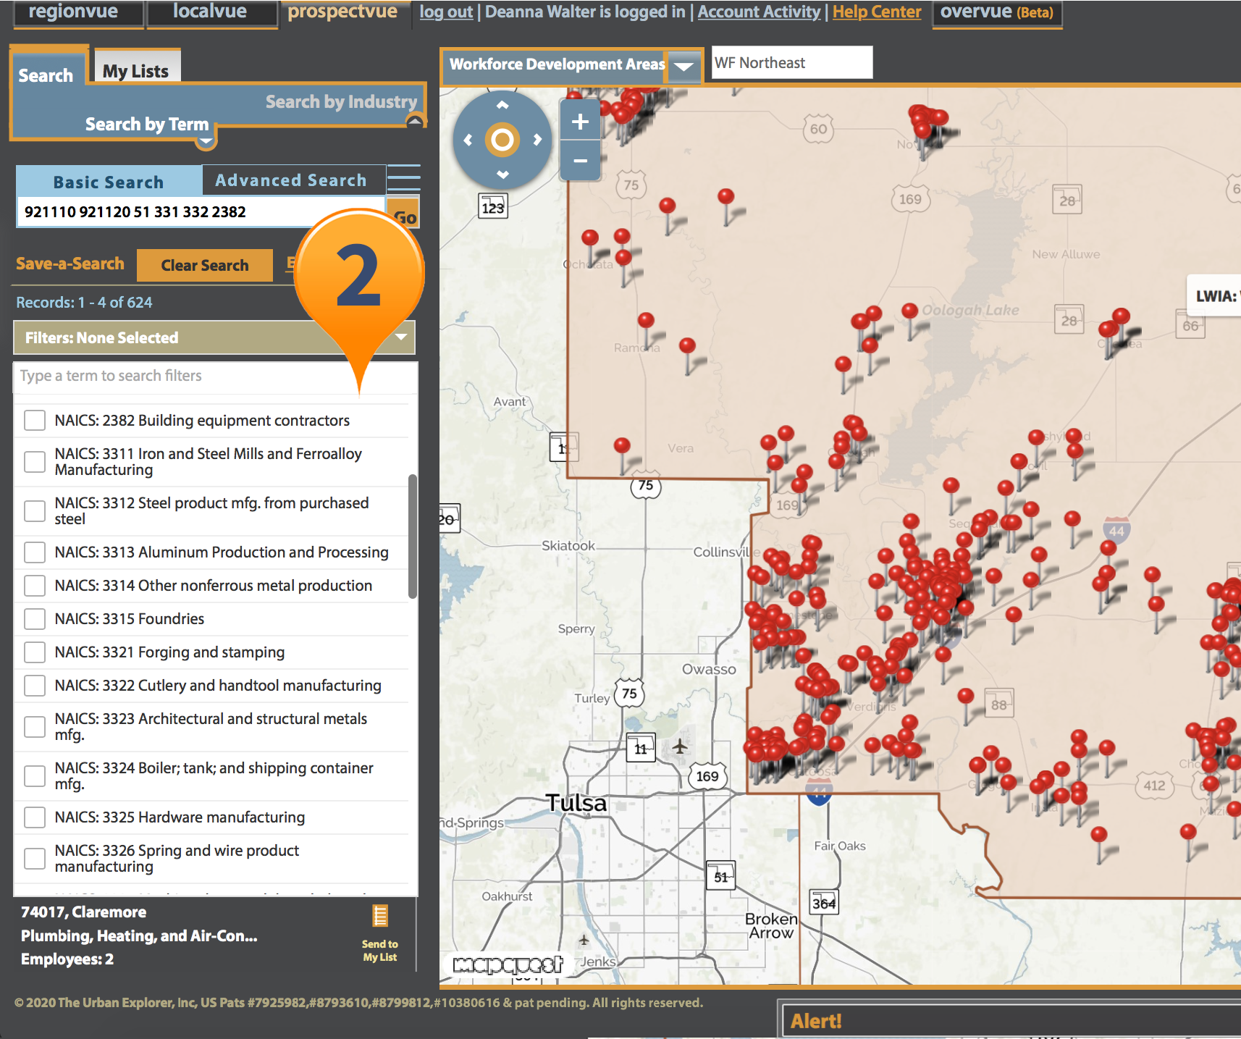
Task: Open Account Activity link
Action: (759, 12)
